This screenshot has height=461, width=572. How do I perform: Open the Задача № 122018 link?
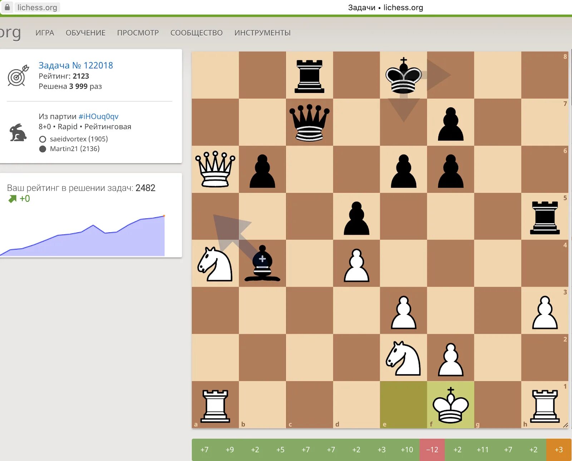click(x=76, y=65)
